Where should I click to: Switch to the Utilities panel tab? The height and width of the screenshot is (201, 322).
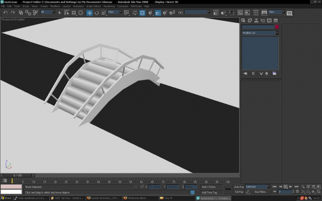tap(276, 21)
